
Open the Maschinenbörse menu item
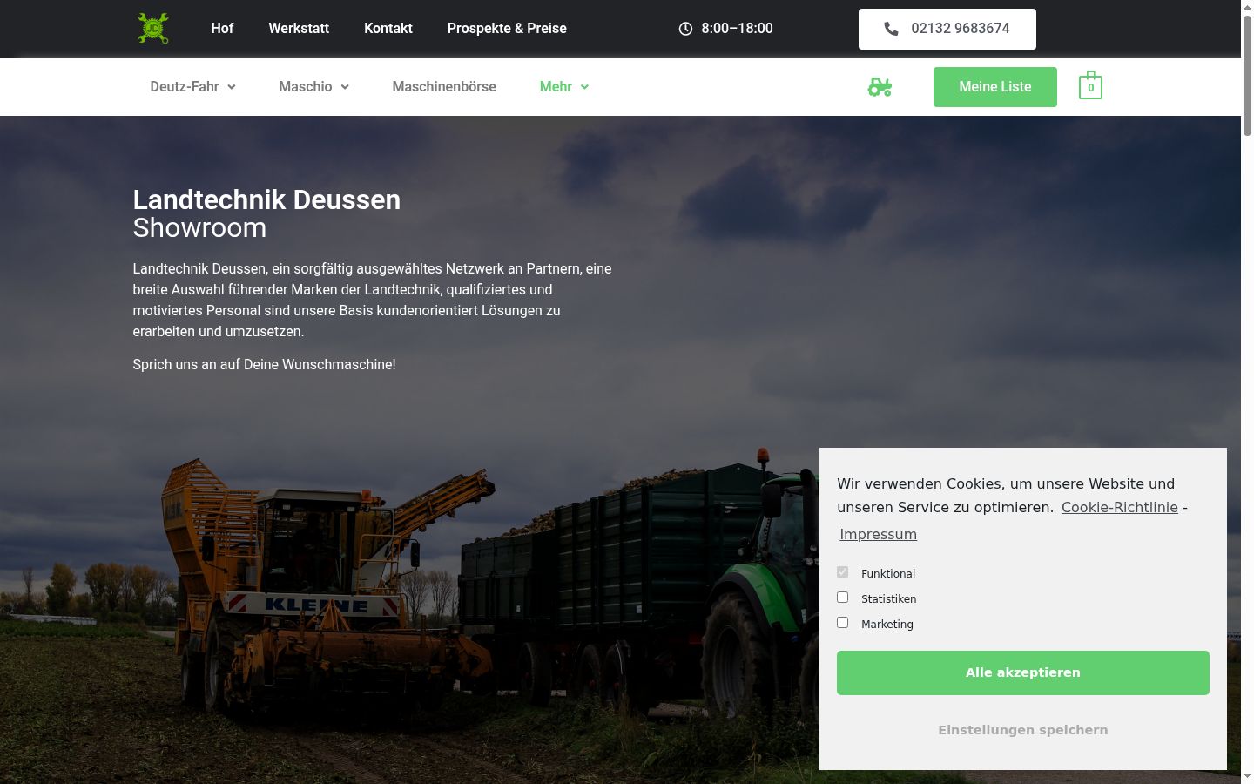[444, 87]
